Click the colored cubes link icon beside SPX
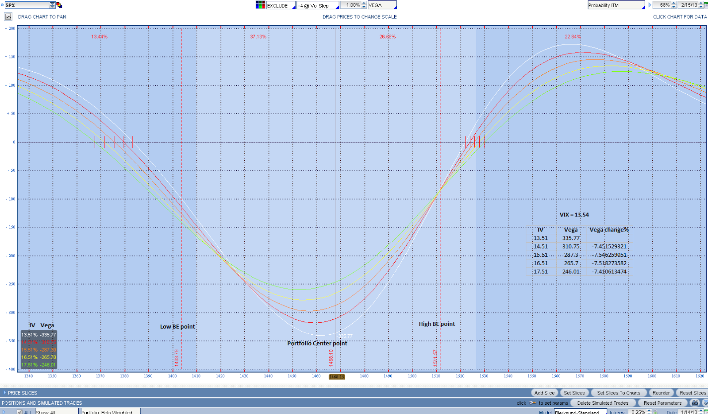The image size is (708, 414). (x=59, y=5)
